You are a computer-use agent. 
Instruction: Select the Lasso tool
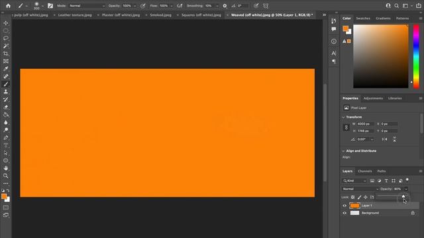tap(6, 38)
